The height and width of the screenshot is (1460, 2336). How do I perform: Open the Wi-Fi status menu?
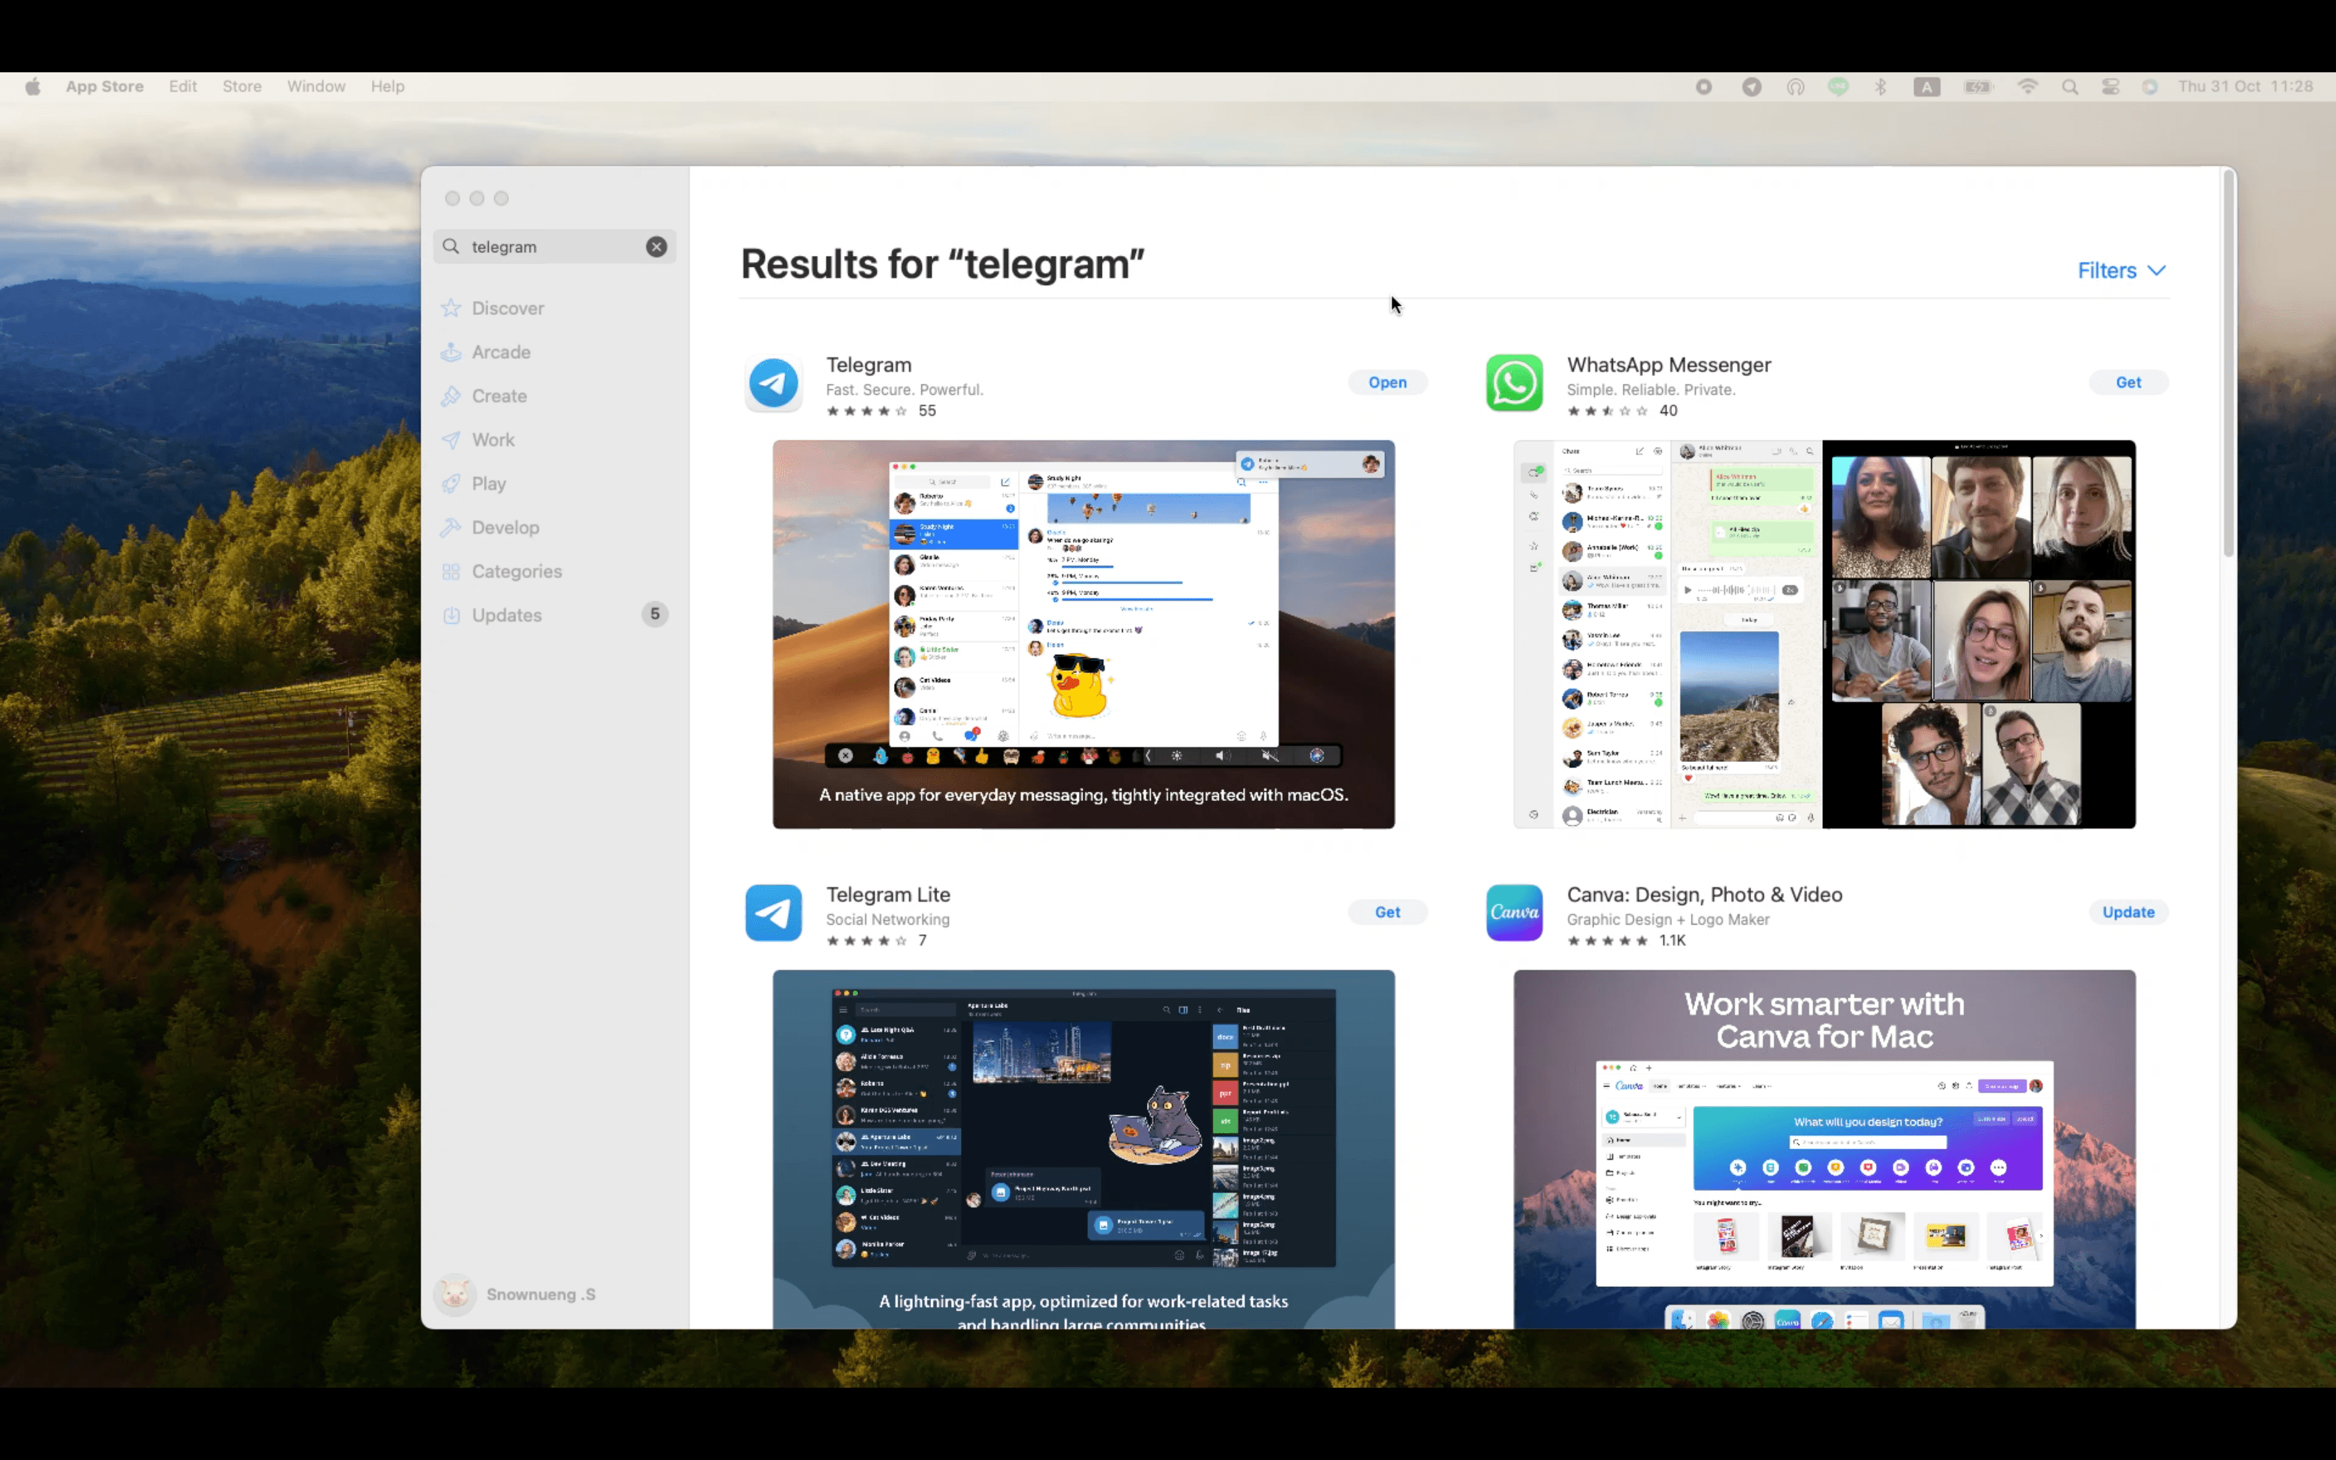[x=2028, y=86]
